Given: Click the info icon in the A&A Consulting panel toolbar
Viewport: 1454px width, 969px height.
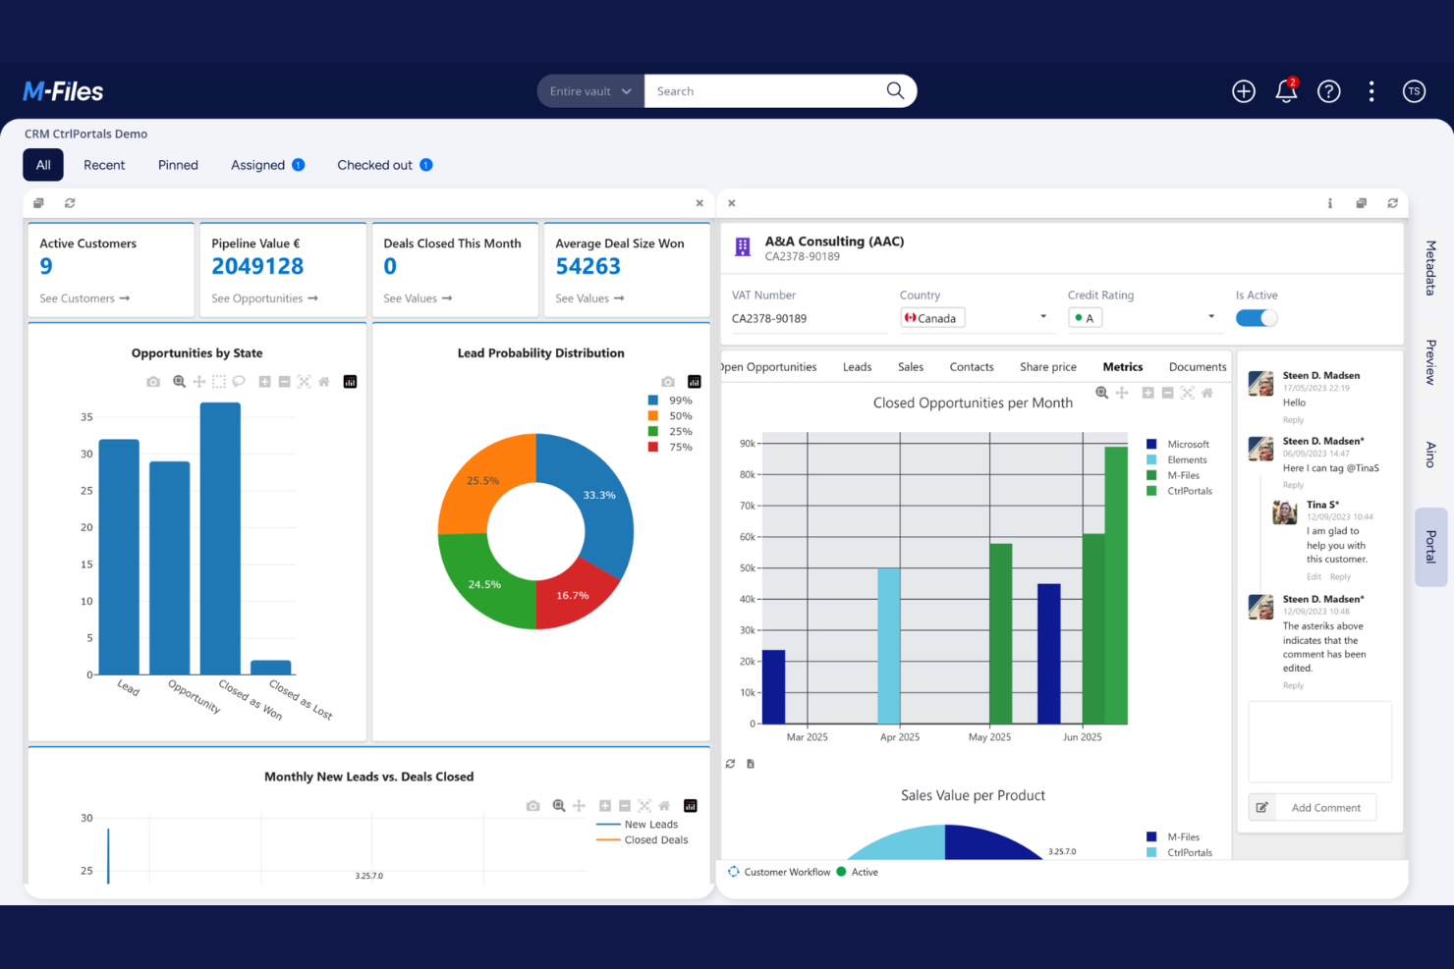Looking at the screenshot, I should tap(1330, 203).
